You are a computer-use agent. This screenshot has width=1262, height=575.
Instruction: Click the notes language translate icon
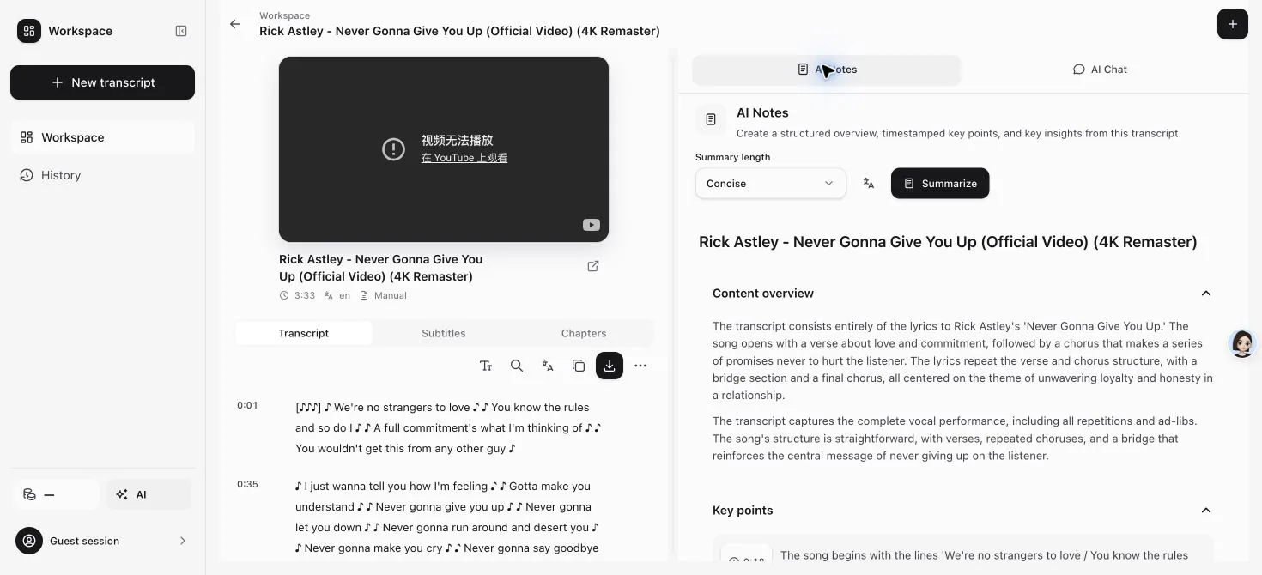tap(869, 184)
